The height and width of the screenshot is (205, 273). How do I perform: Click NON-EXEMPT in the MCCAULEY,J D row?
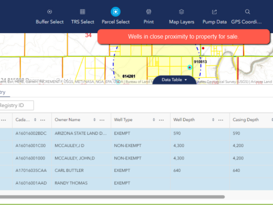pos(127,146)
